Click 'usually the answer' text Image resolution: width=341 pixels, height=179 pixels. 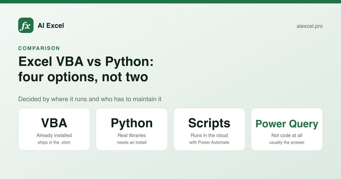coord(287,142)
